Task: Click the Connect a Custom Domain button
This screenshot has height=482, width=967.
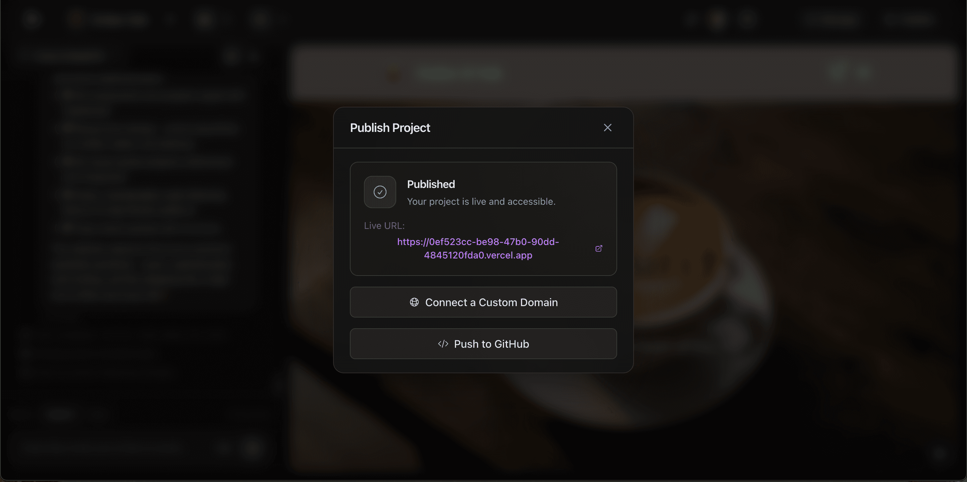Action: 483,302
